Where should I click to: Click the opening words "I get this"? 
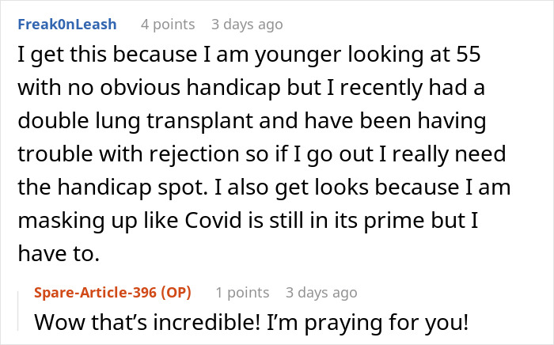pos(63,56)
